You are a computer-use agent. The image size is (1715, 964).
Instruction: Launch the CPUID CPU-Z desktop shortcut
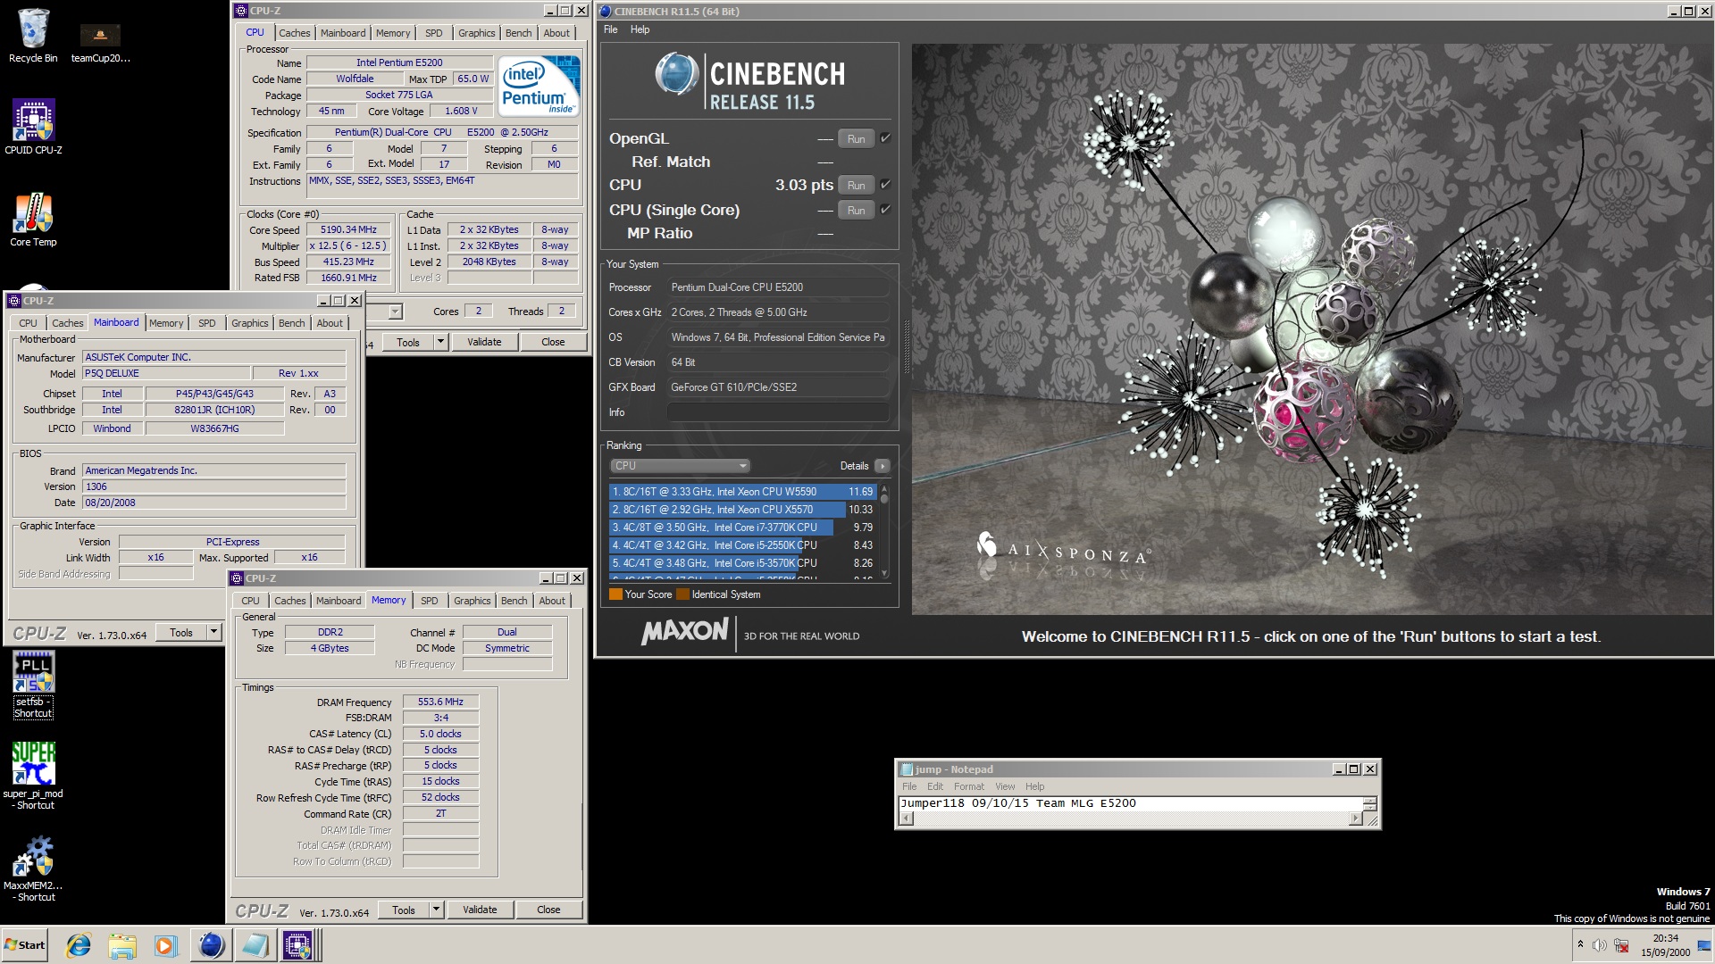coord(33,127)
